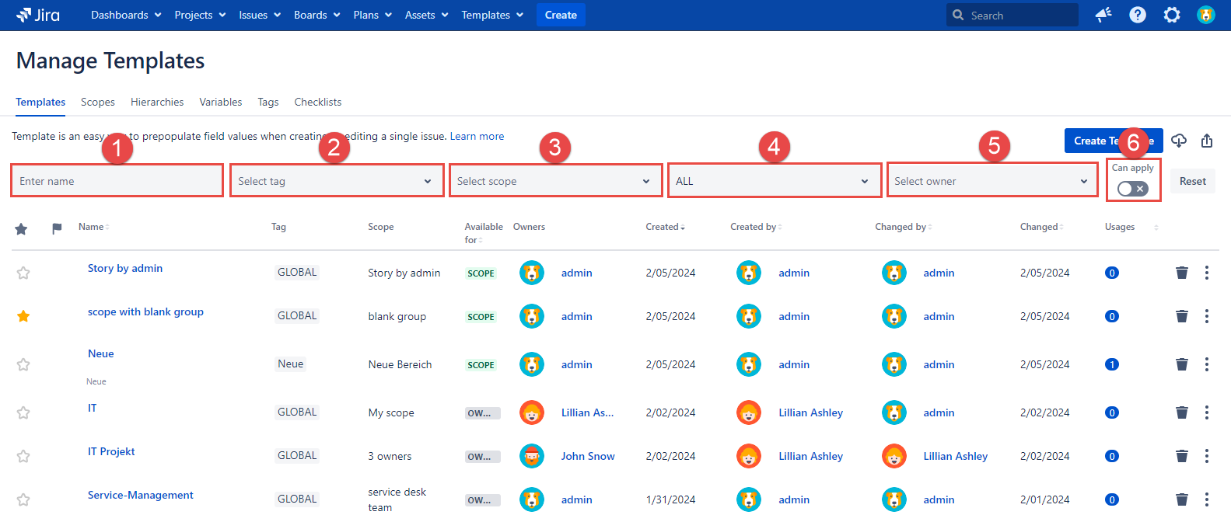
Task: Open more actions for IT Projekt row
Action: click(1206, 456)
